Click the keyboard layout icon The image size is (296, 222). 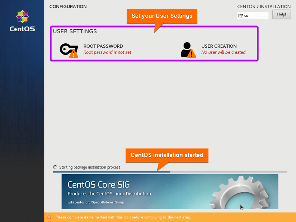[x=241, y=16]
